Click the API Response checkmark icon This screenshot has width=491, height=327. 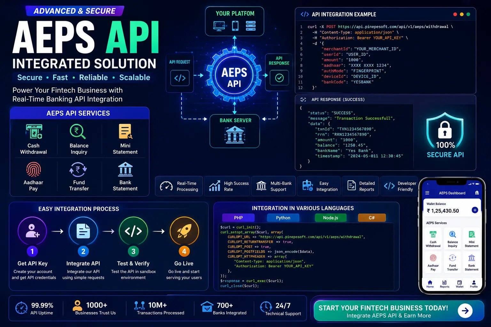coord(279,78)
